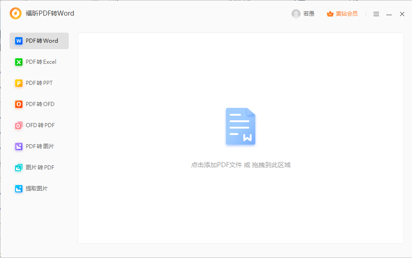The image size is (412, 258).
Task: Select the green X icon for PDF转Excel
Action: coord(19,62)
